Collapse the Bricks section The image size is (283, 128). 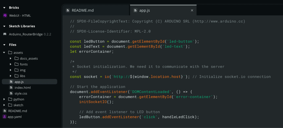[x=4, y=8]
